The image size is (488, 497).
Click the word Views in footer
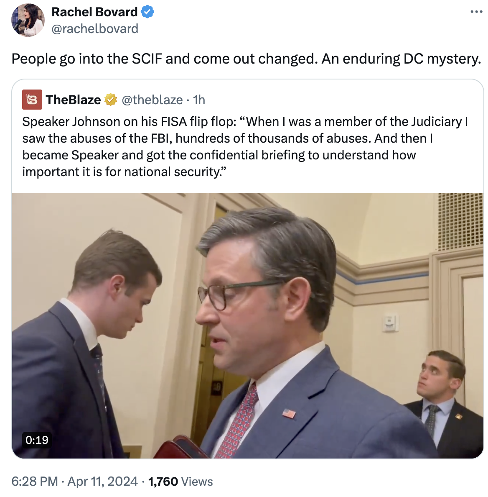[x=197, y=482]
